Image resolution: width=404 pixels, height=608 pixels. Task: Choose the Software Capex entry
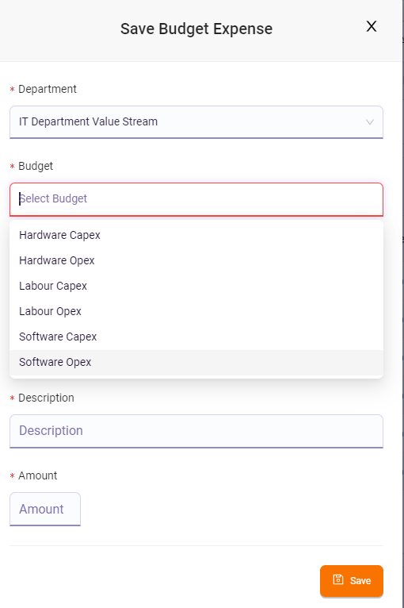196,337
